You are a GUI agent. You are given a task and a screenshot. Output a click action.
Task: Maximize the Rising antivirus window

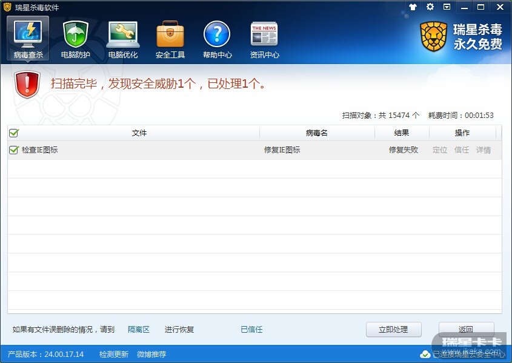pos(481,7)
